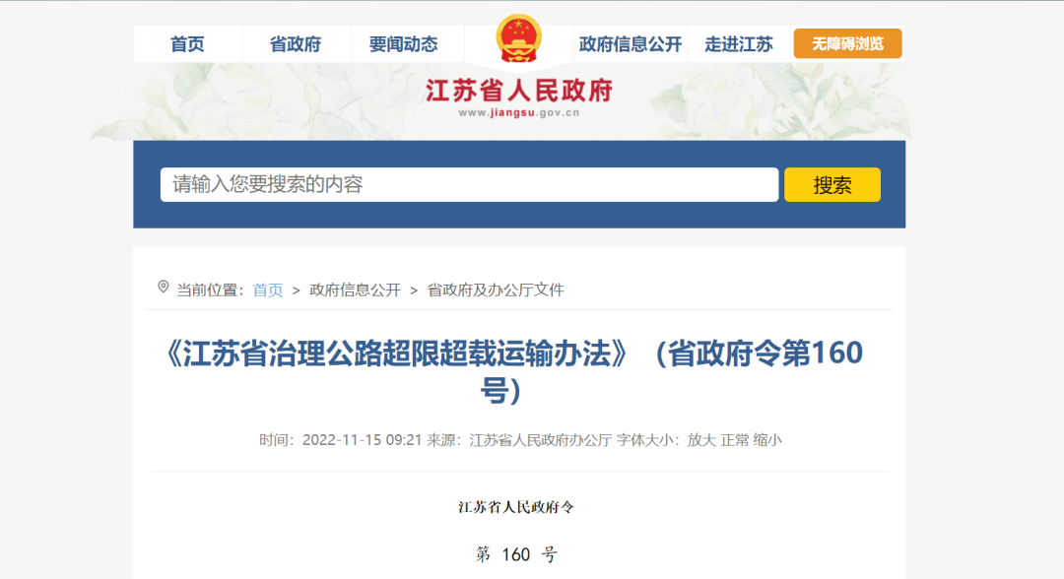Click the article title heading
1064x579 pixels.
pyautogui.click(x=513, y=372)
